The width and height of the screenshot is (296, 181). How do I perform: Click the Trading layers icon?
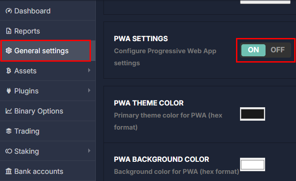9,131
